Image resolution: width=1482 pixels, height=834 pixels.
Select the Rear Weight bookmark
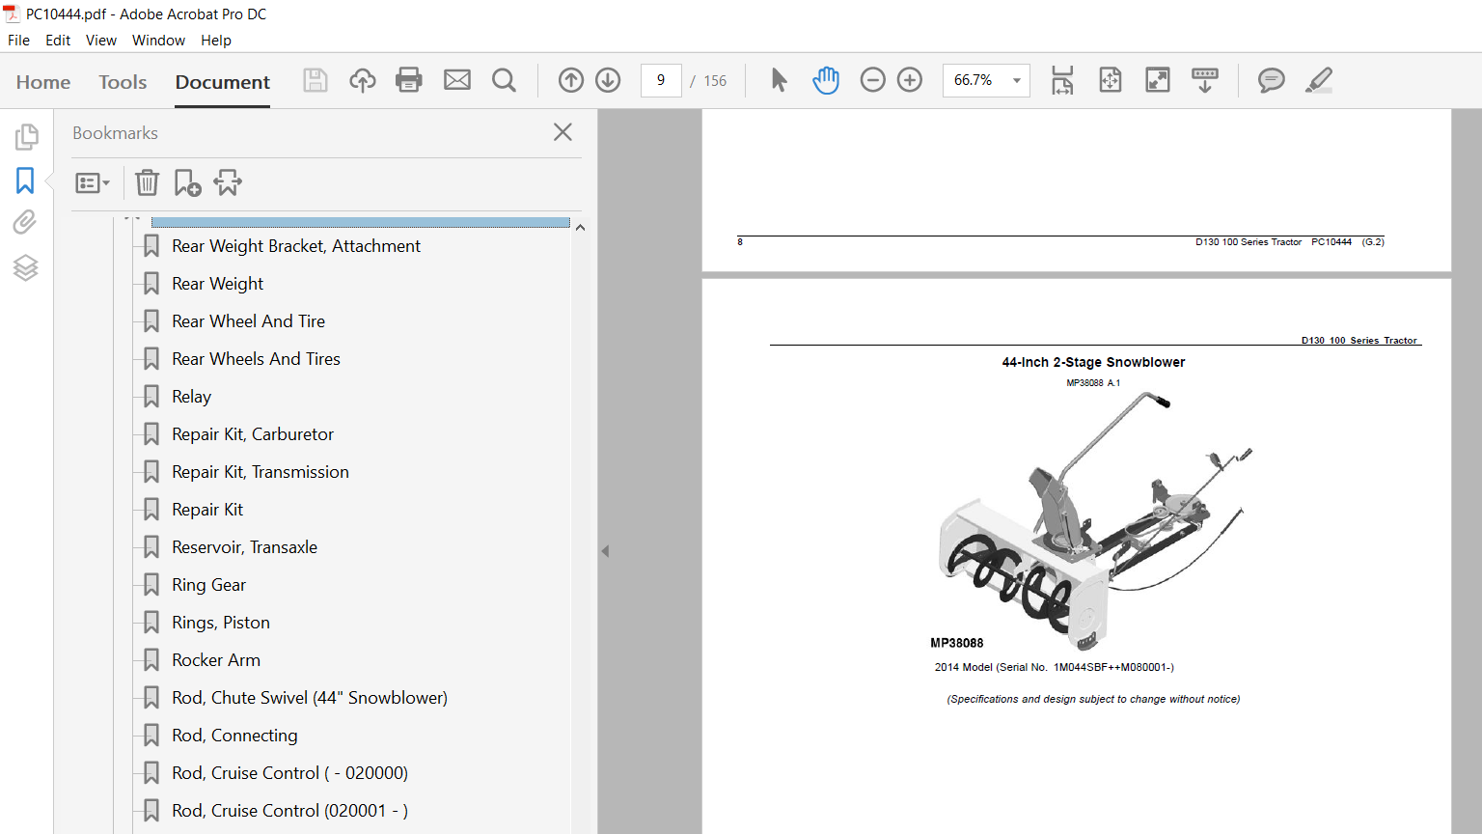[x=217, y=284]
